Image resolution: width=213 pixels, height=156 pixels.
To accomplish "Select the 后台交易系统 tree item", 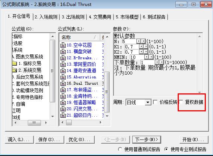I will pos(27,77).
